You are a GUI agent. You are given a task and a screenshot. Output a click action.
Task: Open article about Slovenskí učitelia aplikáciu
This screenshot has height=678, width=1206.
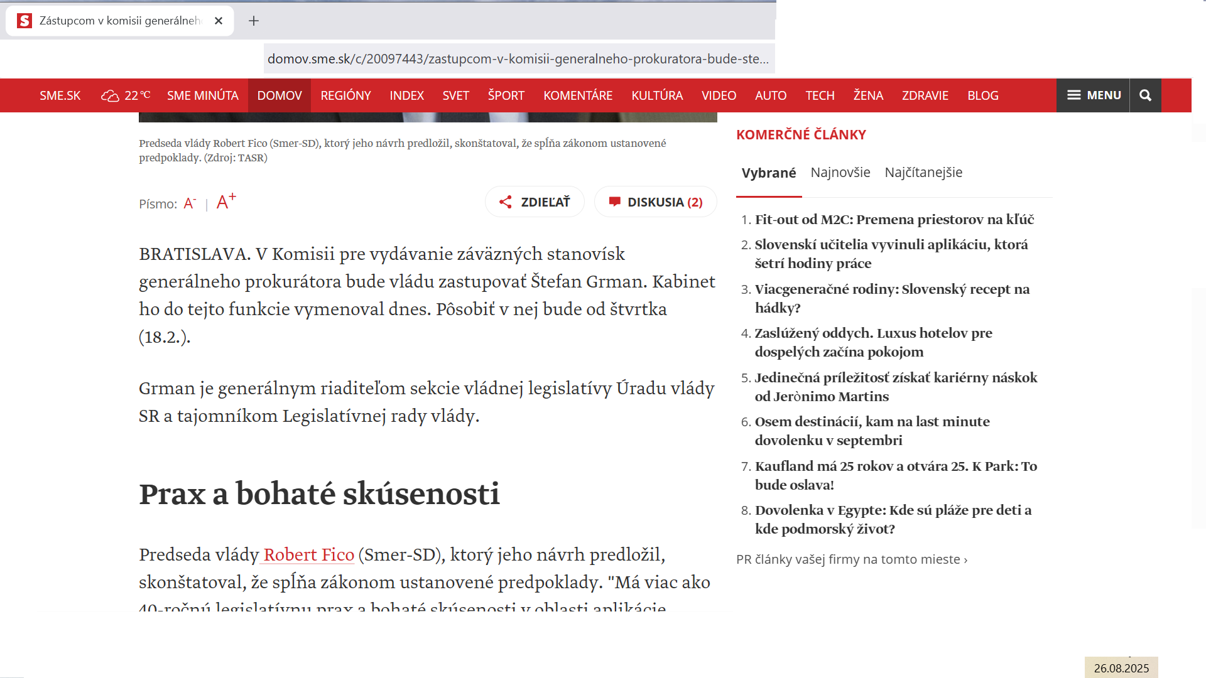pyautogui.click(x=891, y=254)
